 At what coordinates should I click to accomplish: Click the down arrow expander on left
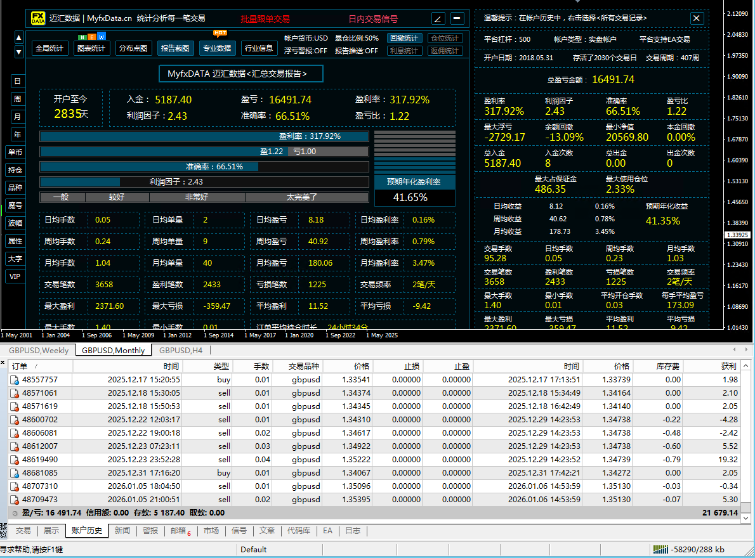(x=18, y=51)
